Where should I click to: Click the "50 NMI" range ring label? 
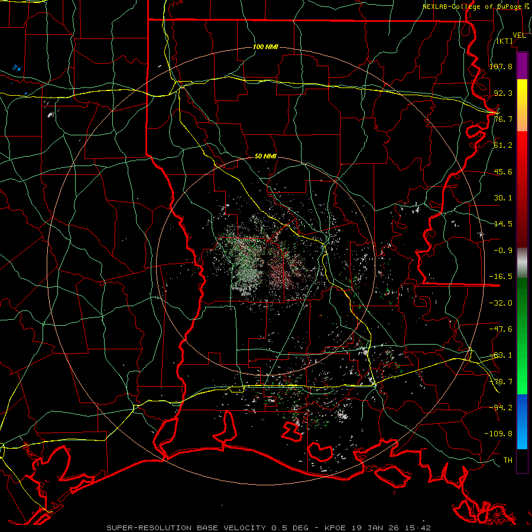265,157
